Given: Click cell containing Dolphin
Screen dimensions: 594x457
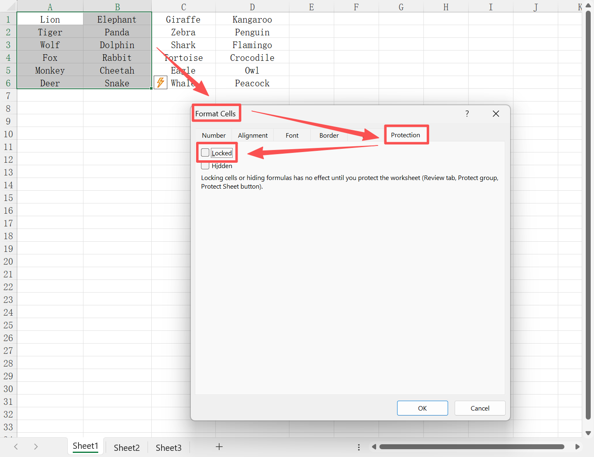Looking at the screenshot, I should click(x=117, y=45).
